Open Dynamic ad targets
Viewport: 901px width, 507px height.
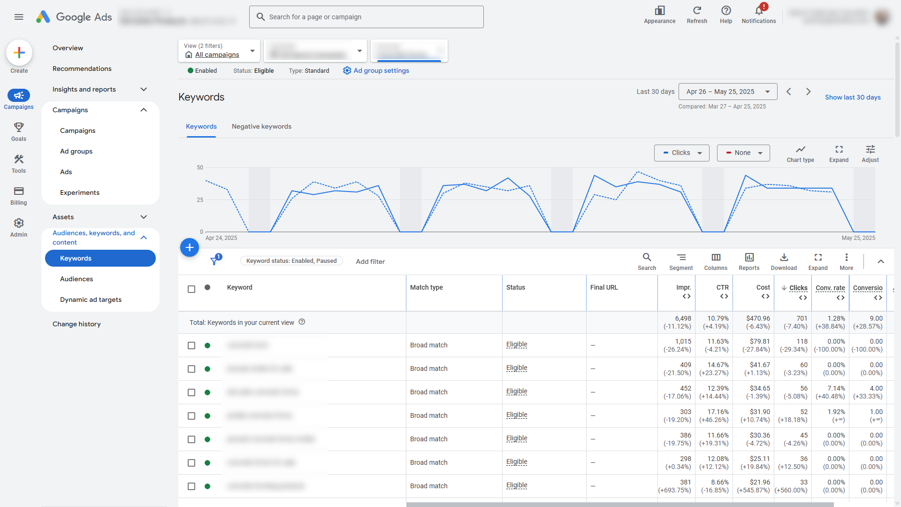point(91,300)
